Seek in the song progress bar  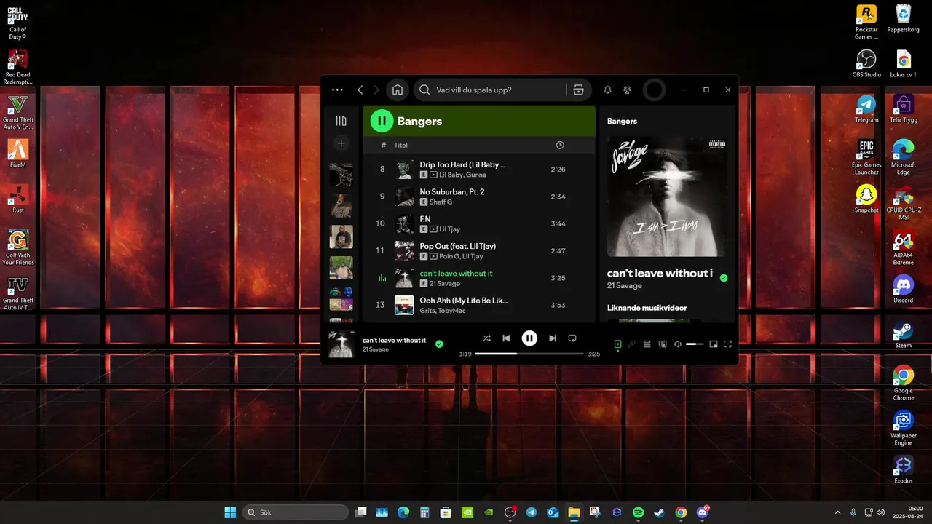(529, 354)
